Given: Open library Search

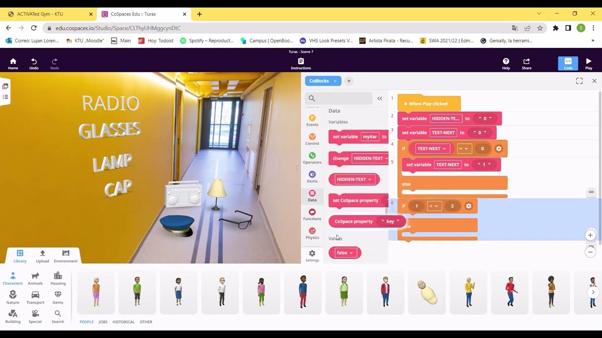Looking at the screenshot, I should point(58,317).
